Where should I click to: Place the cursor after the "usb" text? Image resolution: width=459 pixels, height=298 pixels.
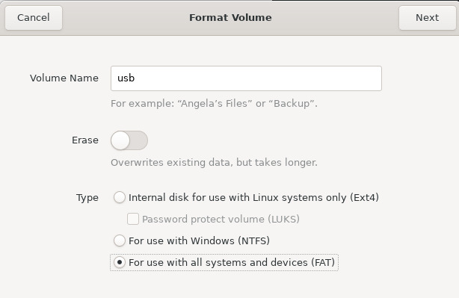(135, 78)
